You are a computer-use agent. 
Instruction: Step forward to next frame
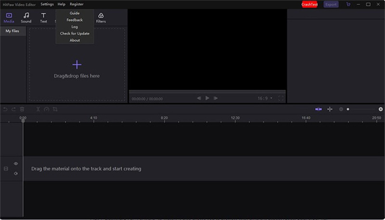pos(216,98)
